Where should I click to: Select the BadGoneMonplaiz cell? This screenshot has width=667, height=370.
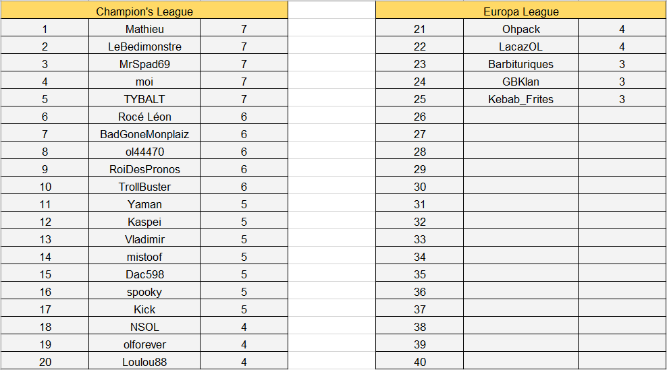pos(144,134)
